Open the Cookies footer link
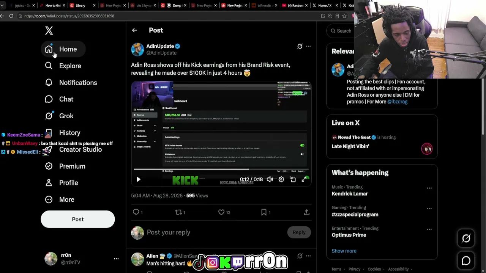The width and height of the screenshot is (486, 273). click(x=374, y=269)
